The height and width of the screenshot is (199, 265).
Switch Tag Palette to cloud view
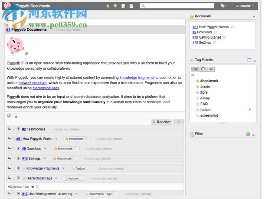tap(203, 69)
